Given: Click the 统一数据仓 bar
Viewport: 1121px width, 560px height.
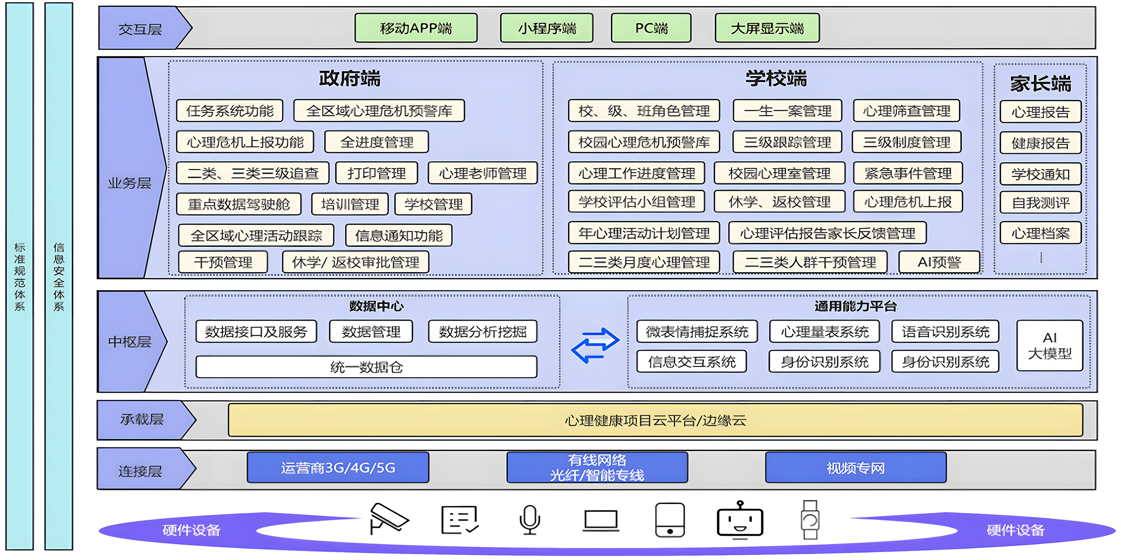Looking at the screenshot, I should 366,367.
